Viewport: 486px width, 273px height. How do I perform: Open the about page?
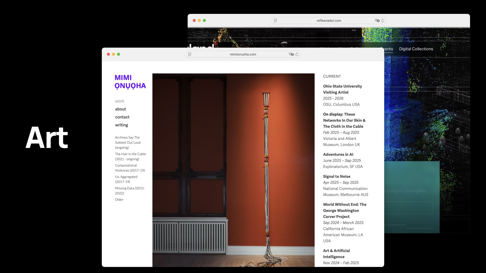point(120,109)
